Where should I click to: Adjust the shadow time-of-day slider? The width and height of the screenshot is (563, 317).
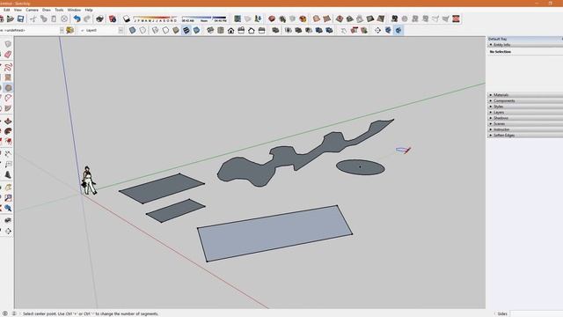pos(204,18)
